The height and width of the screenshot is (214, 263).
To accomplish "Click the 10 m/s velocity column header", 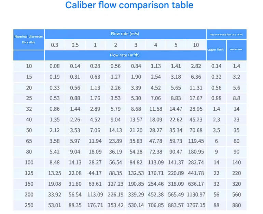I will [x=196, y=45].
